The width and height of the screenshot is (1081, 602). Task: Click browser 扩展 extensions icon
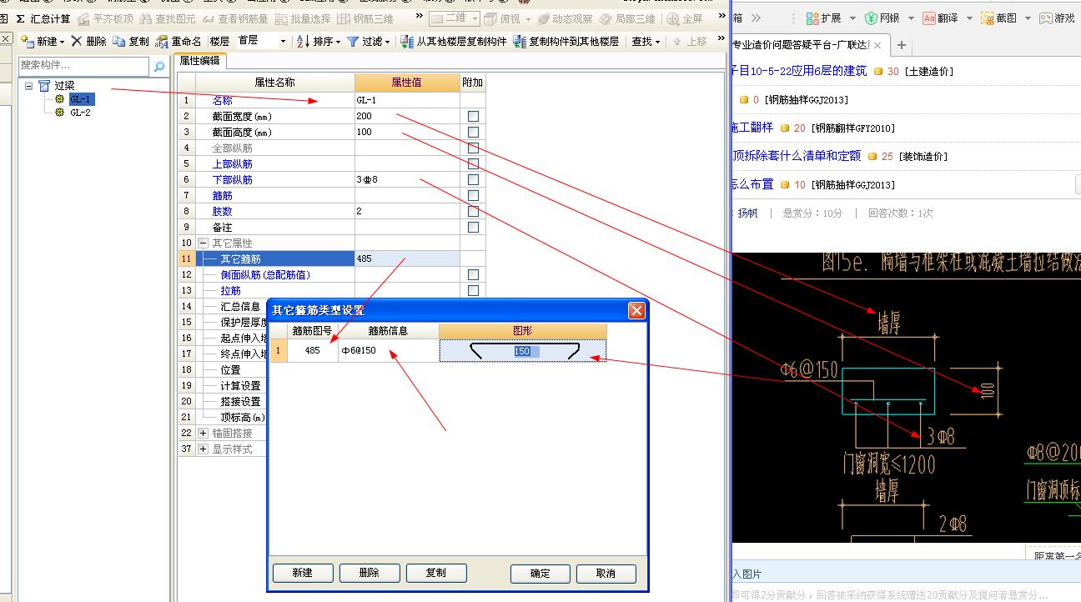pos(812,18)
